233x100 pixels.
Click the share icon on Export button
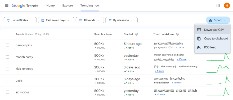[x=210, y=20]
